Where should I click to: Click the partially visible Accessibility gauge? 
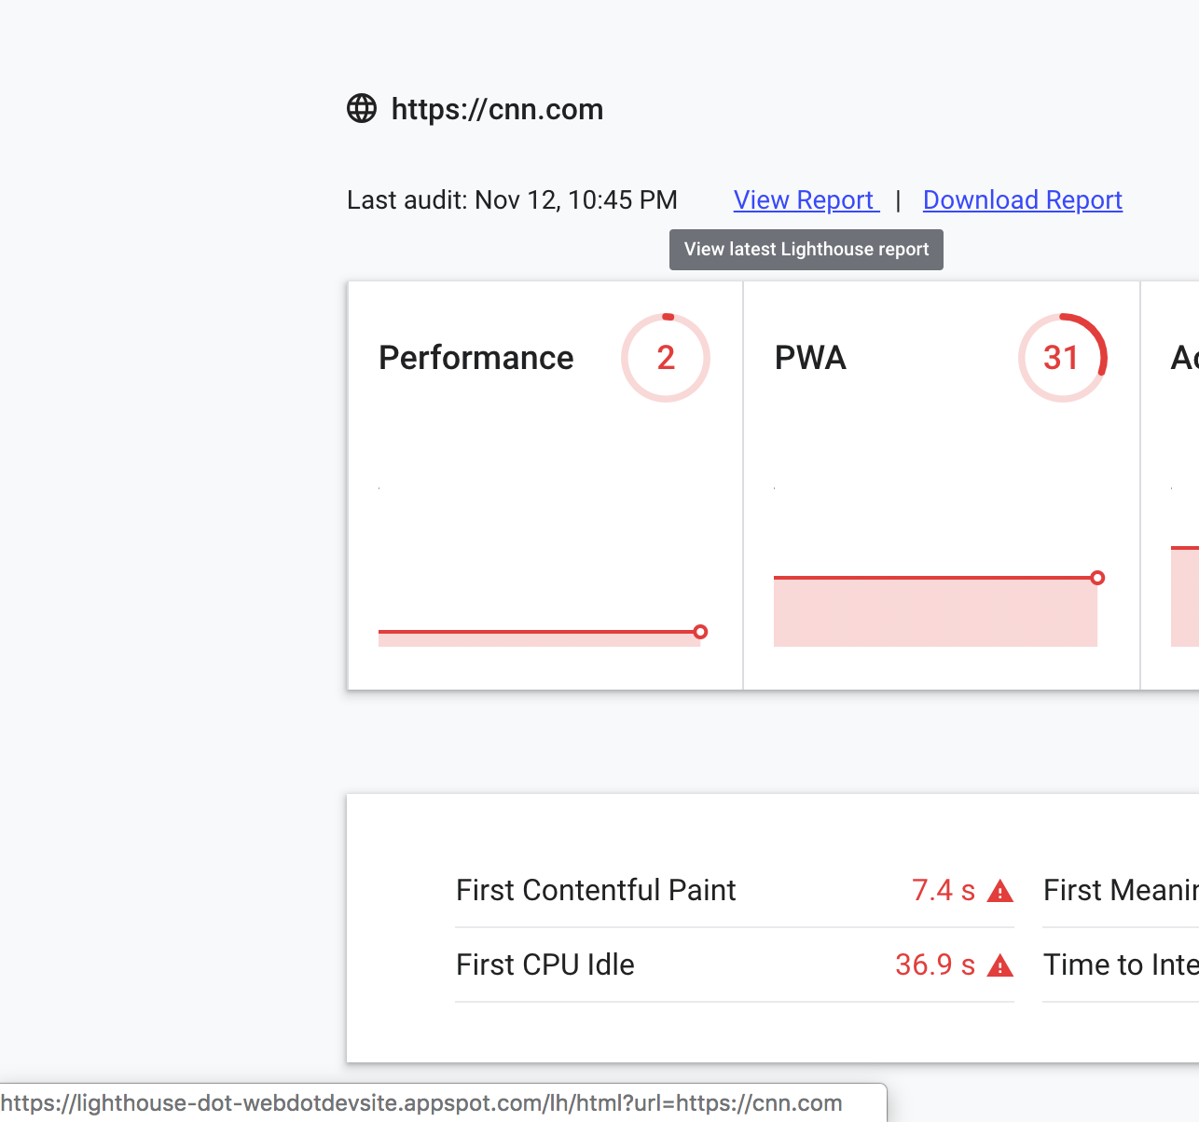(x=1185, y=358)
